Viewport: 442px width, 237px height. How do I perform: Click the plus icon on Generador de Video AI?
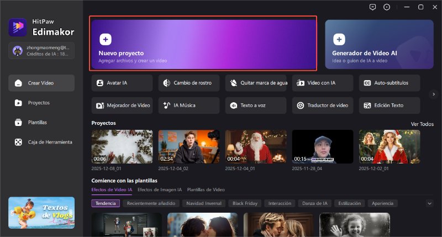point(339,39)
